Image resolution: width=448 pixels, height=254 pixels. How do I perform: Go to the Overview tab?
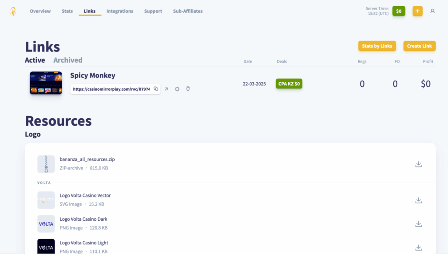pos(40,11)
